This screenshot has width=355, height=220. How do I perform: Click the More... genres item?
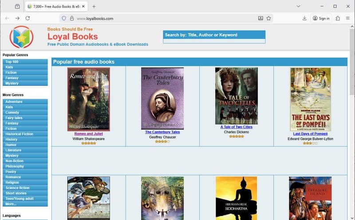click(25, 204)
